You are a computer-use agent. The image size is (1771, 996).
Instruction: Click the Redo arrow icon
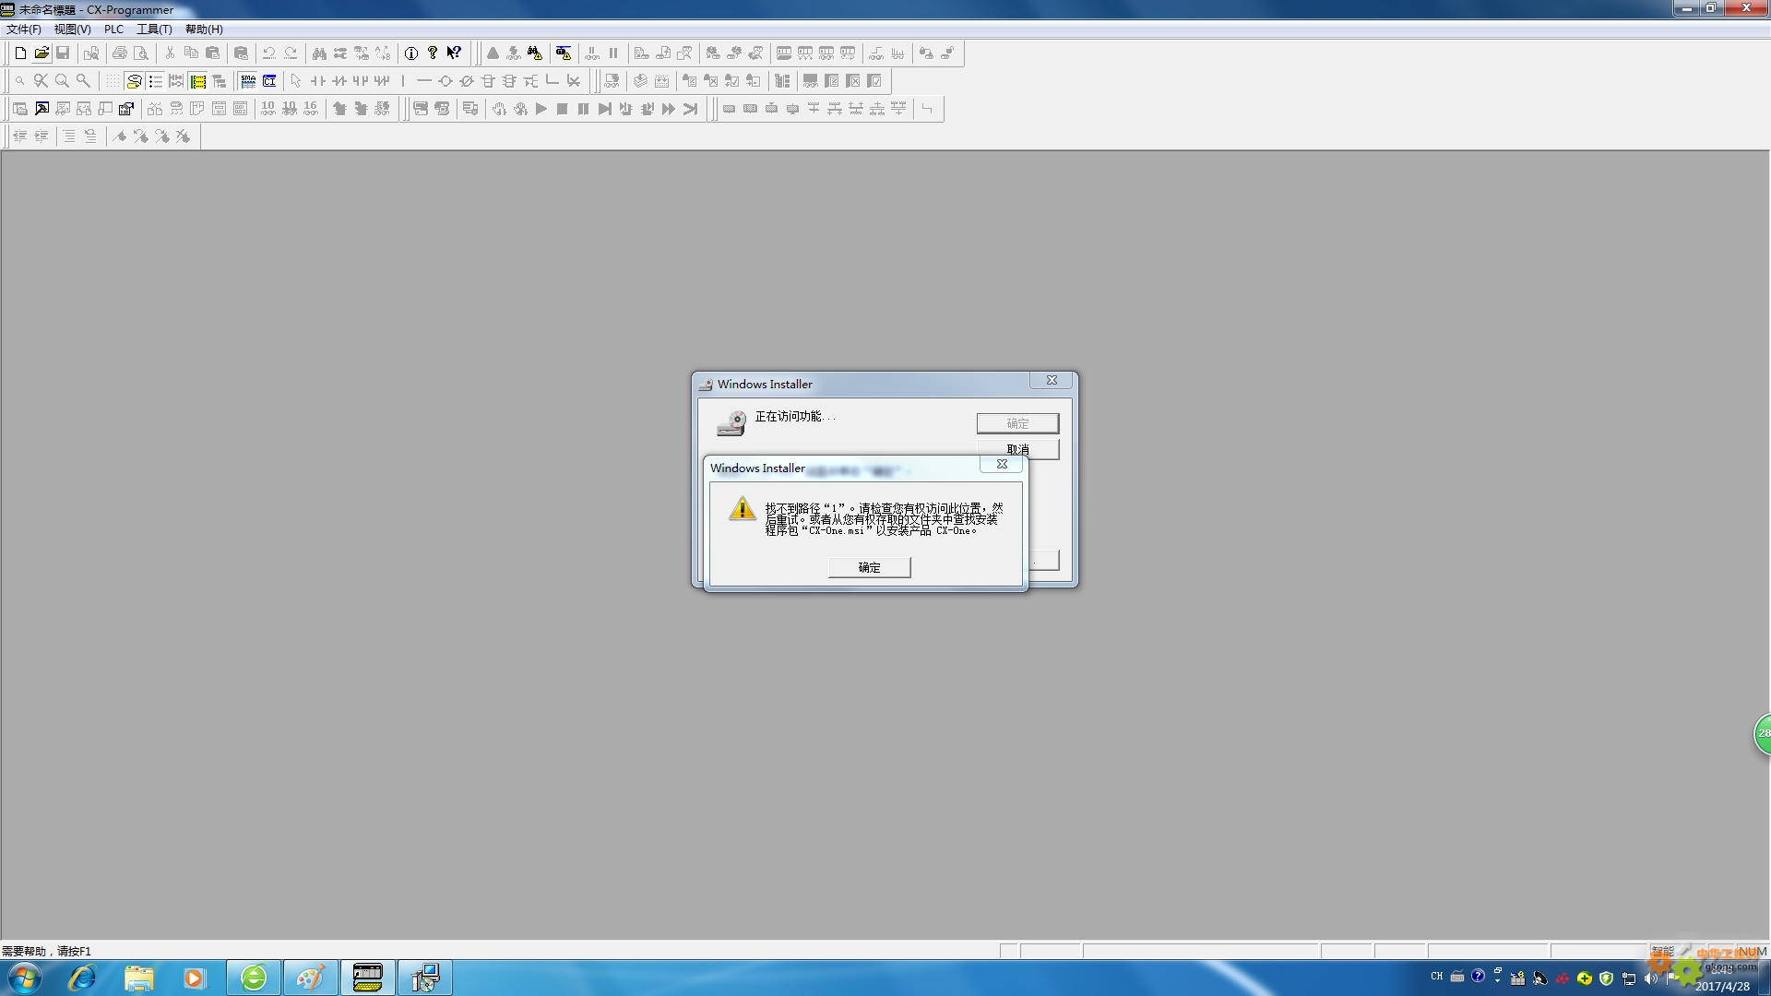[291, 53]
